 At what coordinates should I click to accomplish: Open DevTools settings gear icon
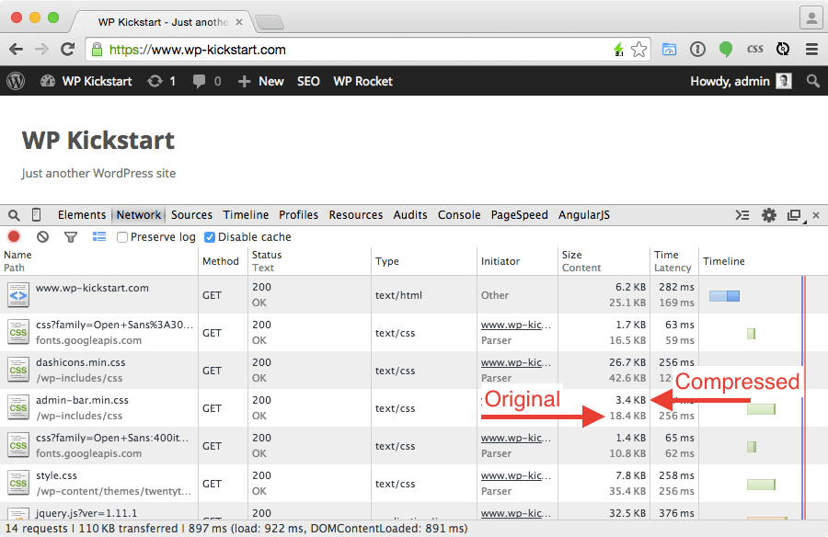[769, 215]
